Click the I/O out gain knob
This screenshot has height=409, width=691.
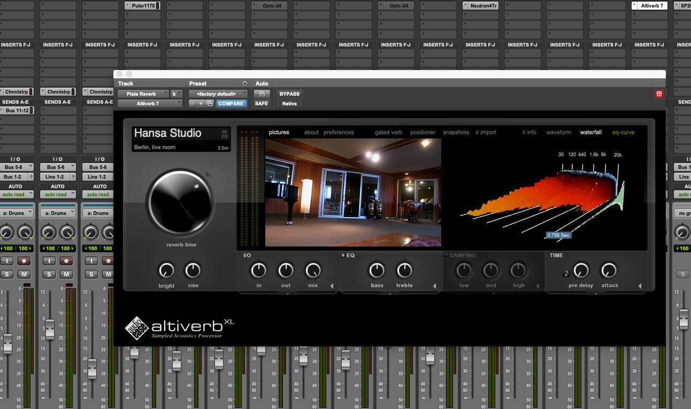point(286,271)
